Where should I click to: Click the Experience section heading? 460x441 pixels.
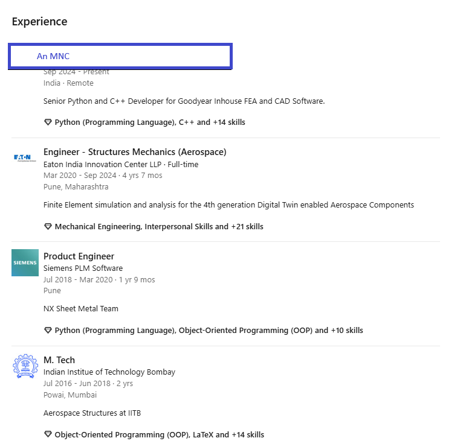[40, 22]
